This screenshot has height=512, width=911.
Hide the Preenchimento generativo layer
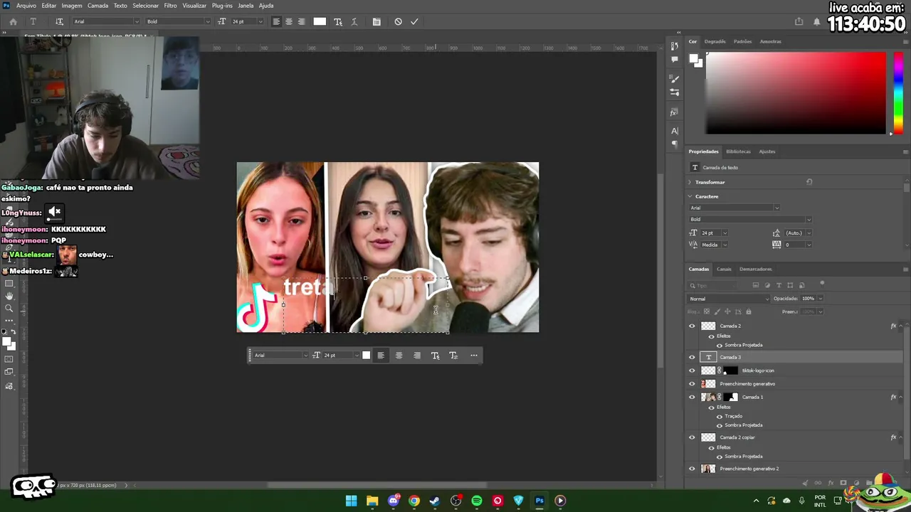[x=692, y=384]
